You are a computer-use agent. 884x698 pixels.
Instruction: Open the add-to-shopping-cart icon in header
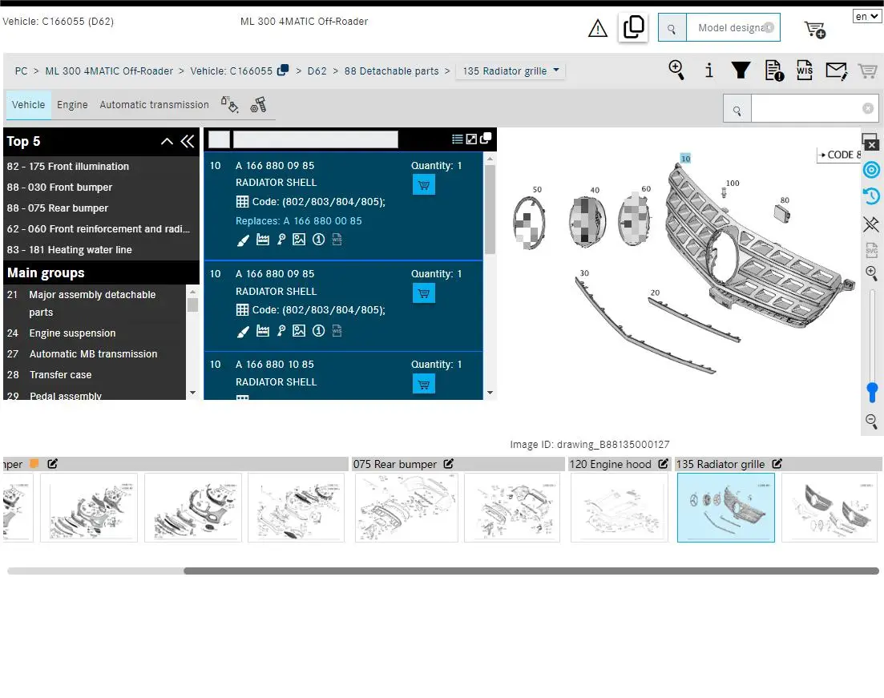point(814,29)
